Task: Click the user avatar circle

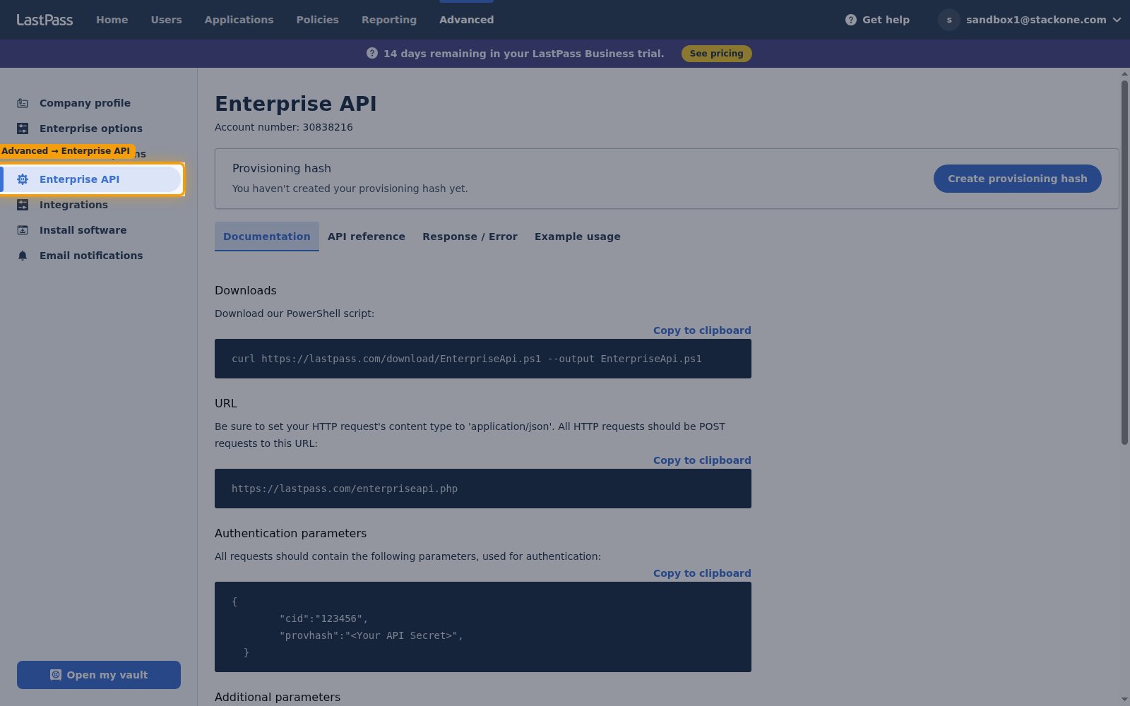Action: point(949,20)
